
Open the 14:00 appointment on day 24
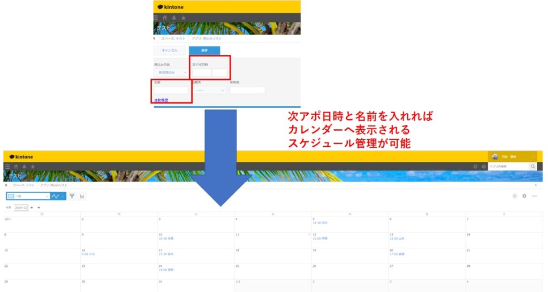(166, 270)
